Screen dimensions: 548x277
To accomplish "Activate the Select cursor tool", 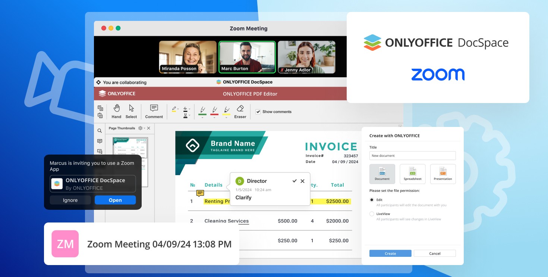I will [x=131, y=111].
